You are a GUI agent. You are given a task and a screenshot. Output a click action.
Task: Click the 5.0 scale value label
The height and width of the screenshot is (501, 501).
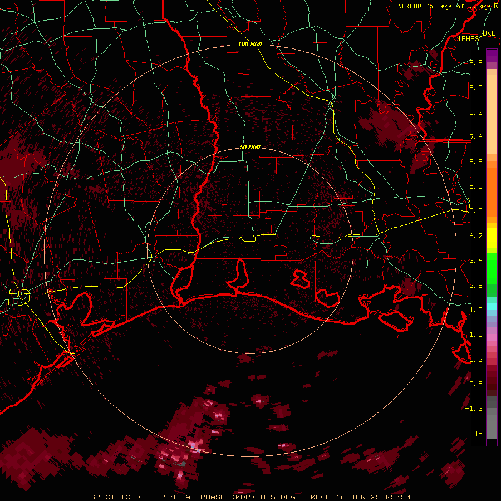pyautogui.click(x=476, y=211)
